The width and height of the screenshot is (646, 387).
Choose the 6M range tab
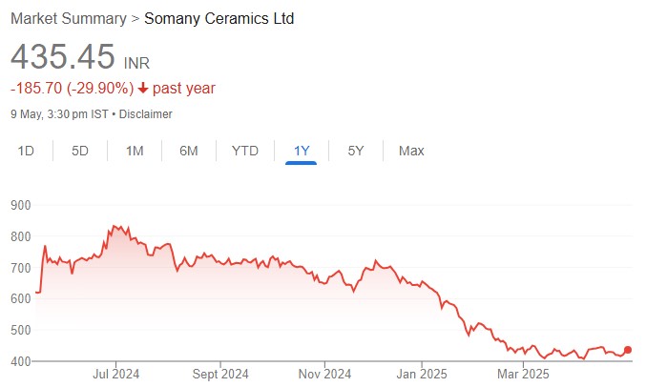click(x=189, y=151)
